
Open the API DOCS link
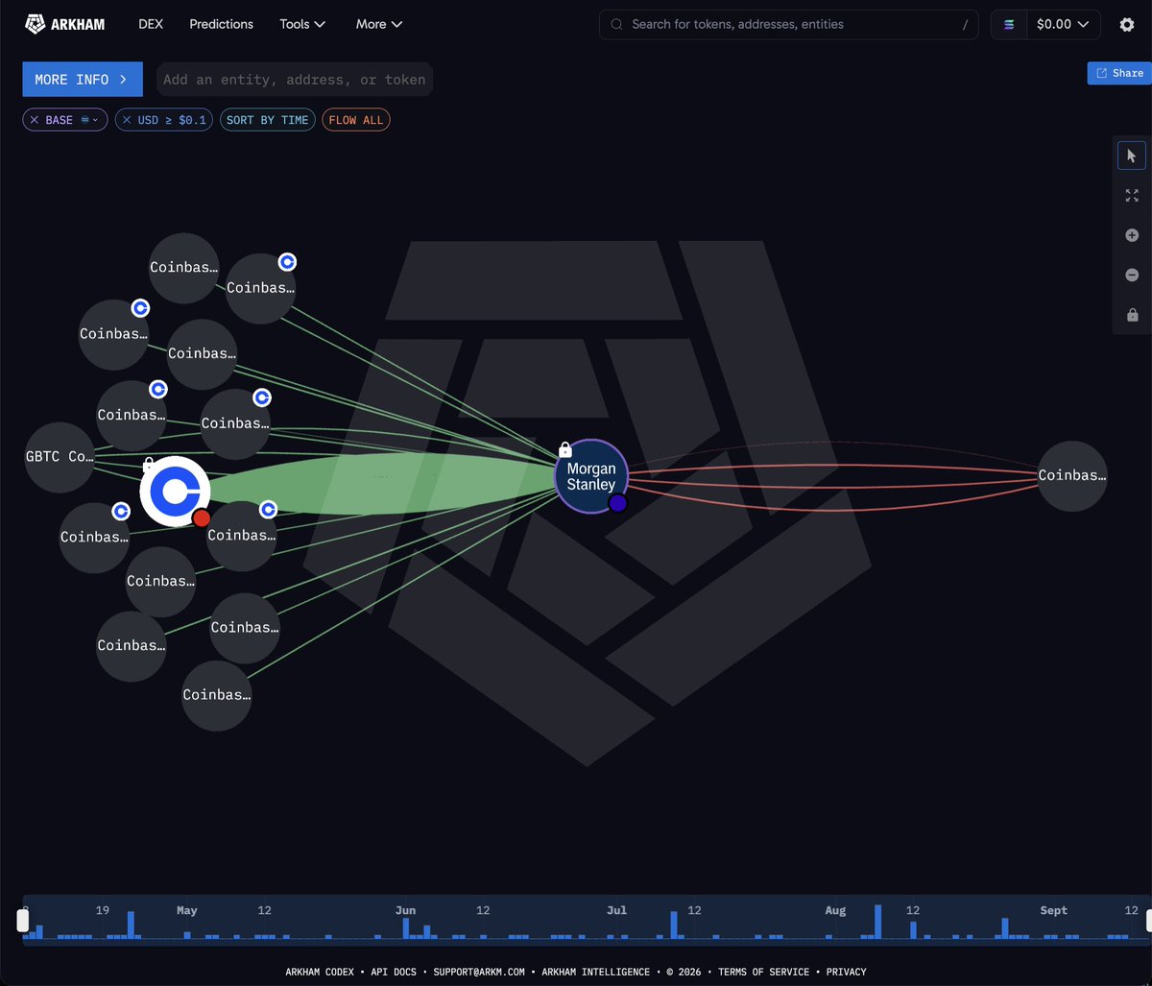point(394,972)
